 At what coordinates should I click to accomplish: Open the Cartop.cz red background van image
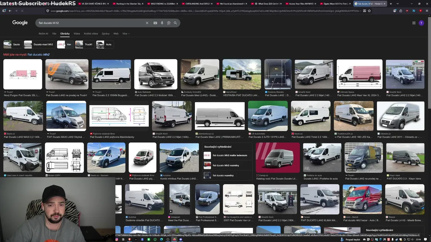coord(277,158)
